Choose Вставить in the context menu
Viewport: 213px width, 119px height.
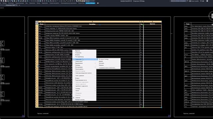coord(84,55)
